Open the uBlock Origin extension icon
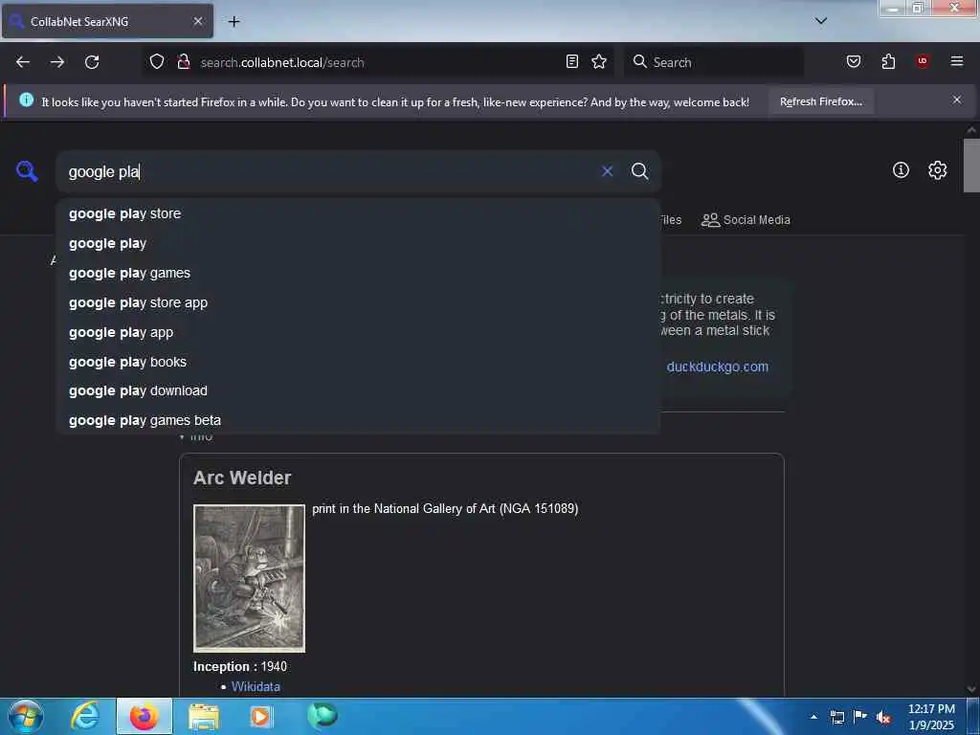Image resolution: width=980 pixels, height=735 pixels. coord(923,61)
